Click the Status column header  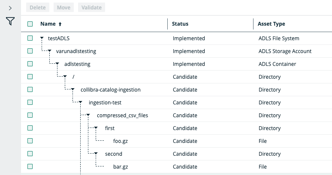pyautogui.click(x=180, y=24)
